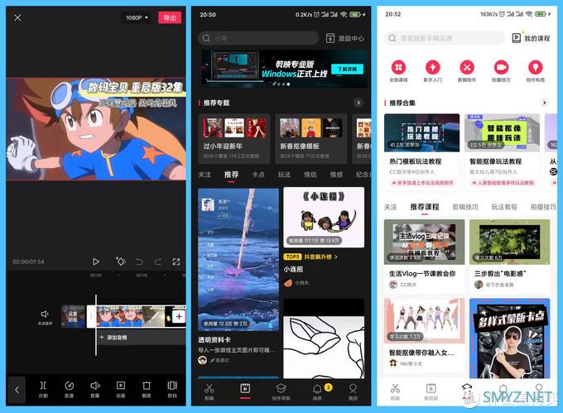The image size is (563, 413).
Task: Open the 1080P resolution dropdown
Action: tap(137, 17)
